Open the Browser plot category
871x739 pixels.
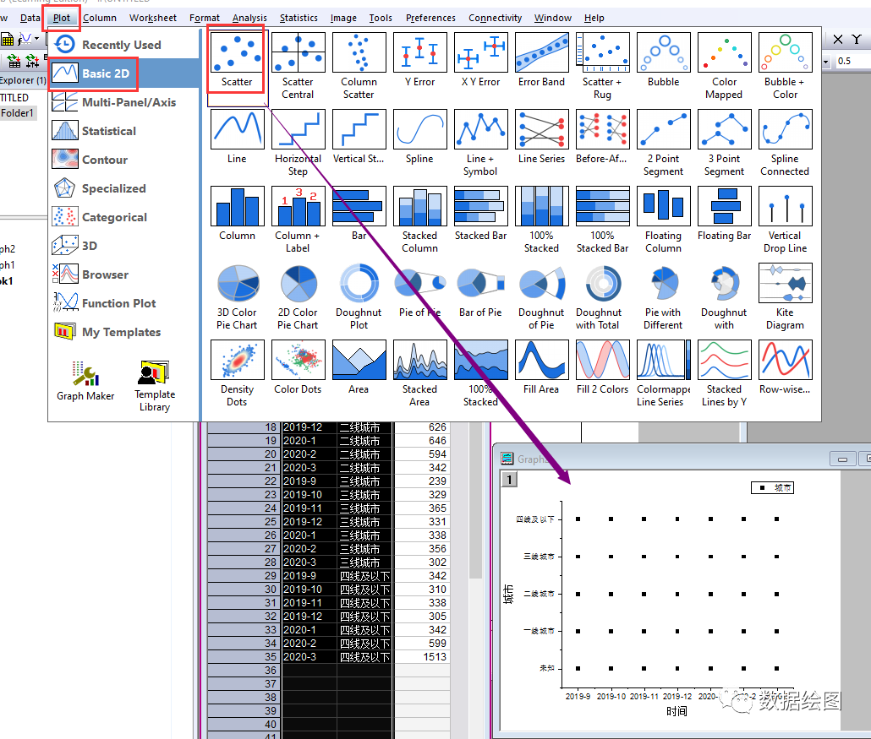pyautogui.click(x=123, y=274)
